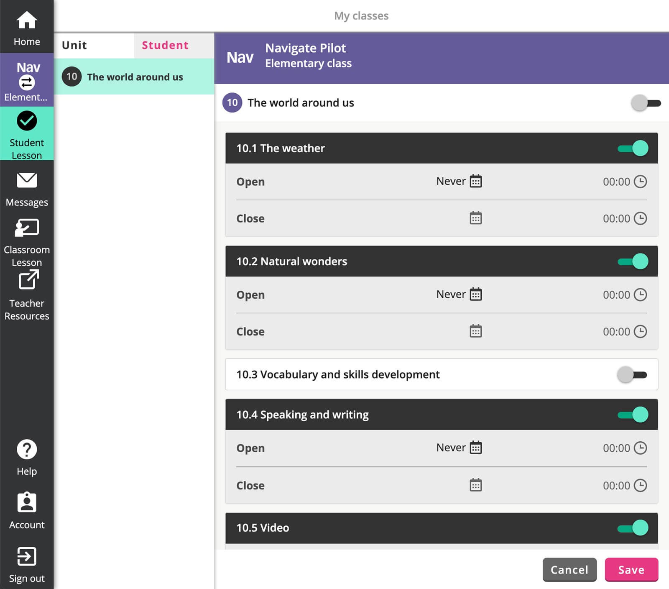
Task: Switch class via Nav Element icon
Action: [27, 82]
